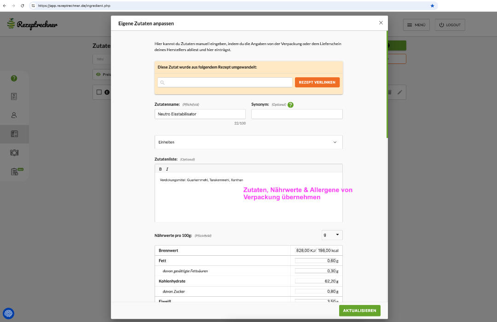497x322 pixels.
Task: Click the clipboard icon with green badge
Action: [15, 172]
